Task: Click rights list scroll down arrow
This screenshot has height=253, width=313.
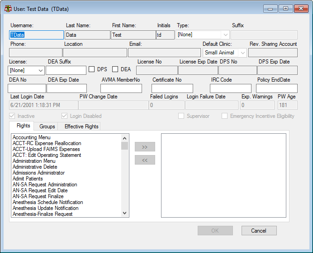Action: [x=124, y=213]
